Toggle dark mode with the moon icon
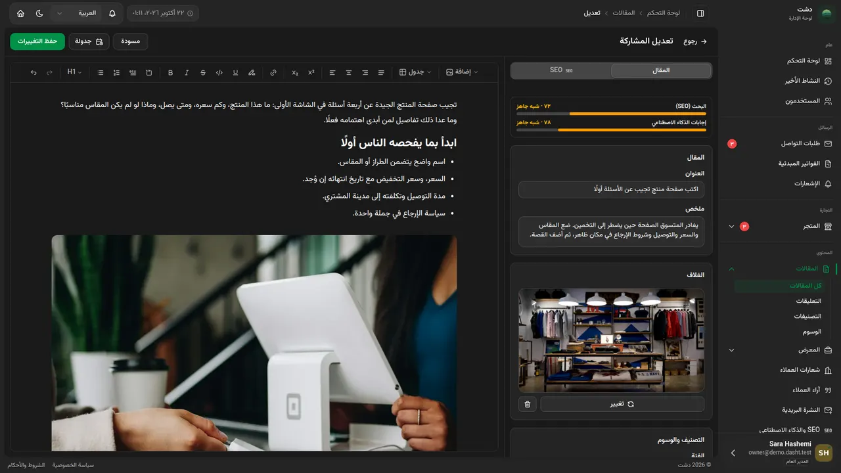This screenshot has width=841, height=473. coord(39,13)
